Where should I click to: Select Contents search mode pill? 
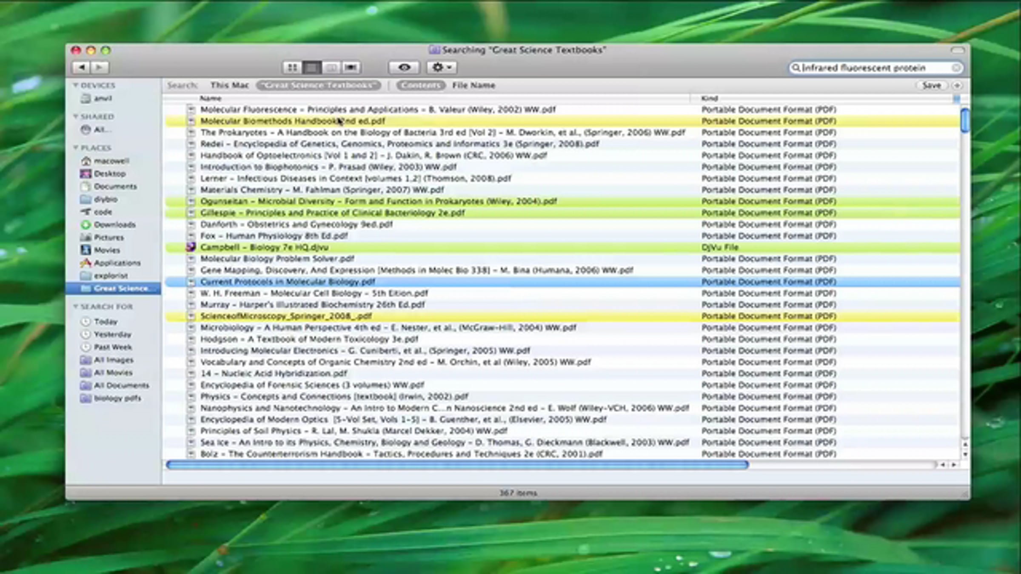click(420, 85)
